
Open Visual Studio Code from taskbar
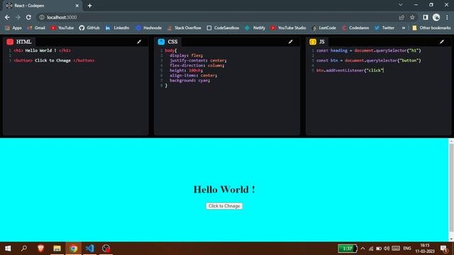[90, 249]
